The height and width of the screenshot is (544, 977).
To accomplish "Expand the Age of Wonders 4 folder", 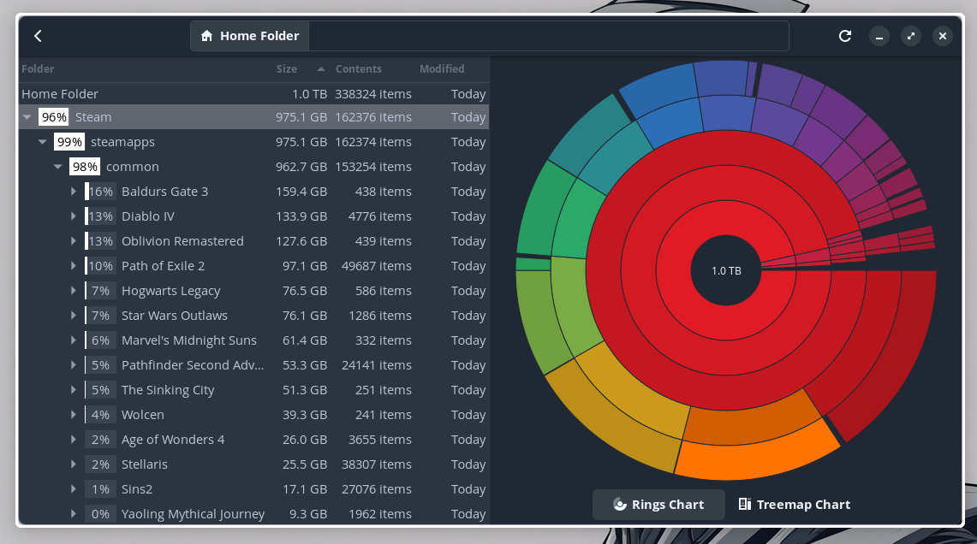I will [x=74, y=440].
